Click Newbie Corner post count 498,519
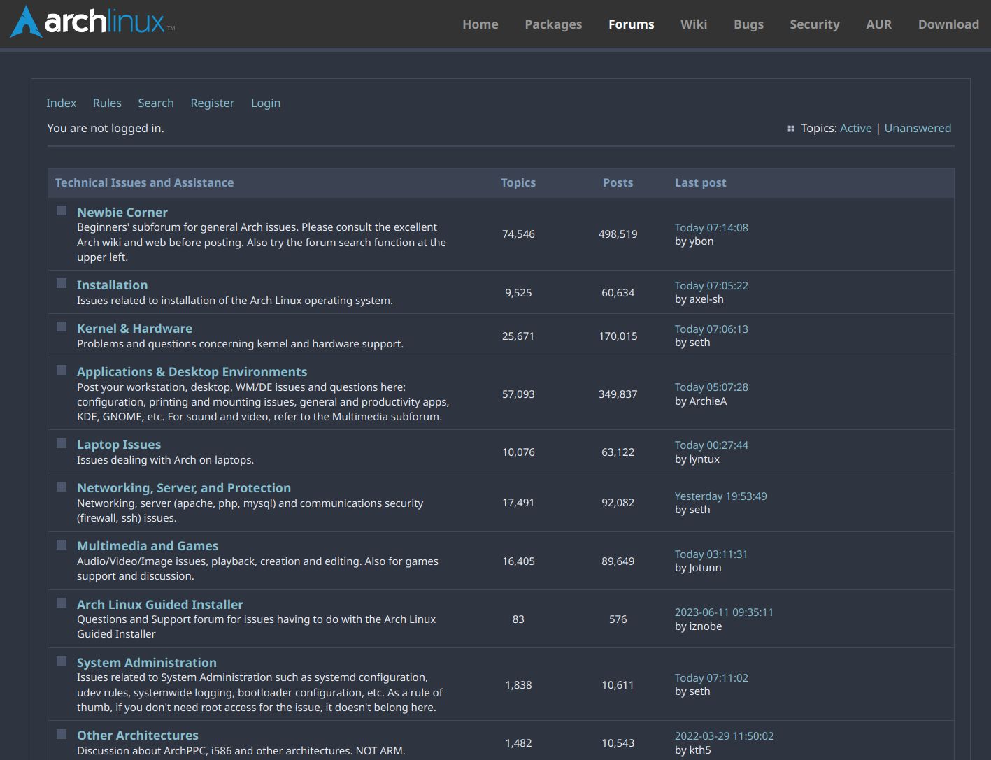Image resolution: width=991 pixels, height=760 pixels. 618,234
